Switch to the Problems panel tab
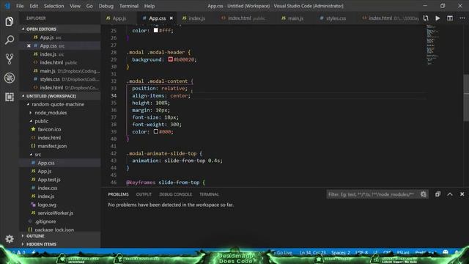The width and height of the screenshot is (469, 264). (x=118, y=194)
